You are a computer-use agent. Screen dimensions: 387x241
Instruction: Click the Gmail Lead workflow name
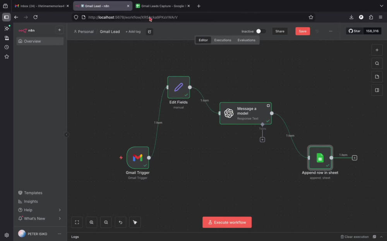tap(110, 32)
